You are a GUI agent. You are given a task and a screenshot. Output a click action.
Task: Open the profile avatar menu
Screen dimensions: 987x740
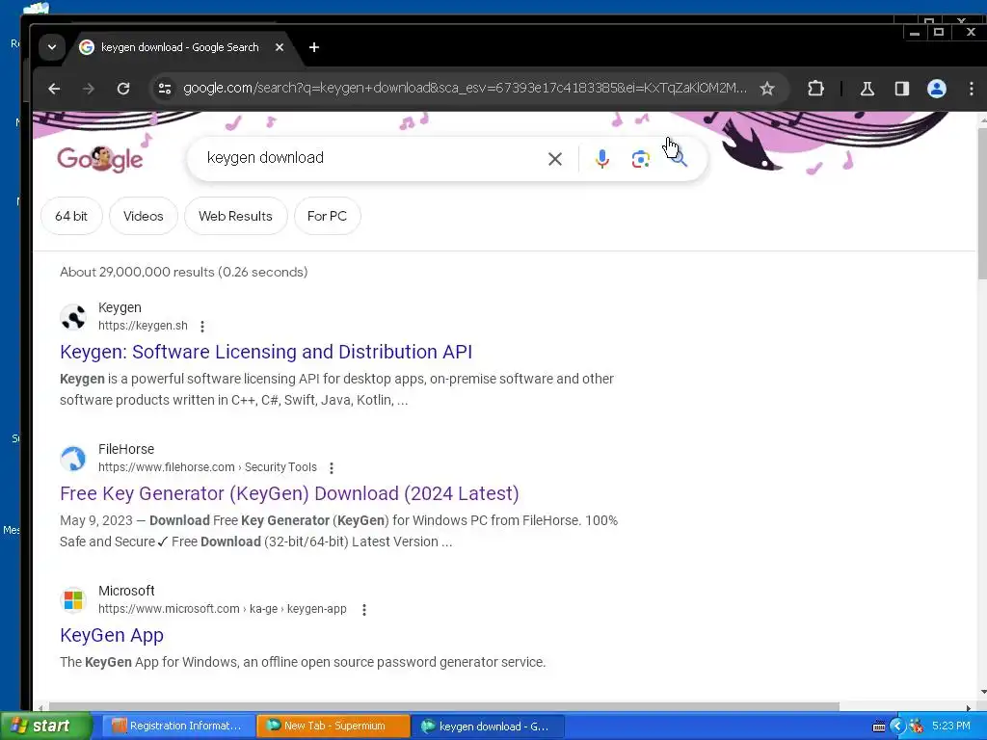(x=937, y=89)
